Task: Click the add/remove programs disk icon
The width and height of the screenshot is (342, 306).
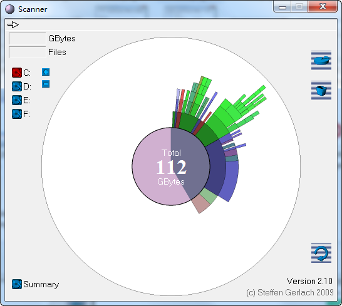Action: coord(321,60)
